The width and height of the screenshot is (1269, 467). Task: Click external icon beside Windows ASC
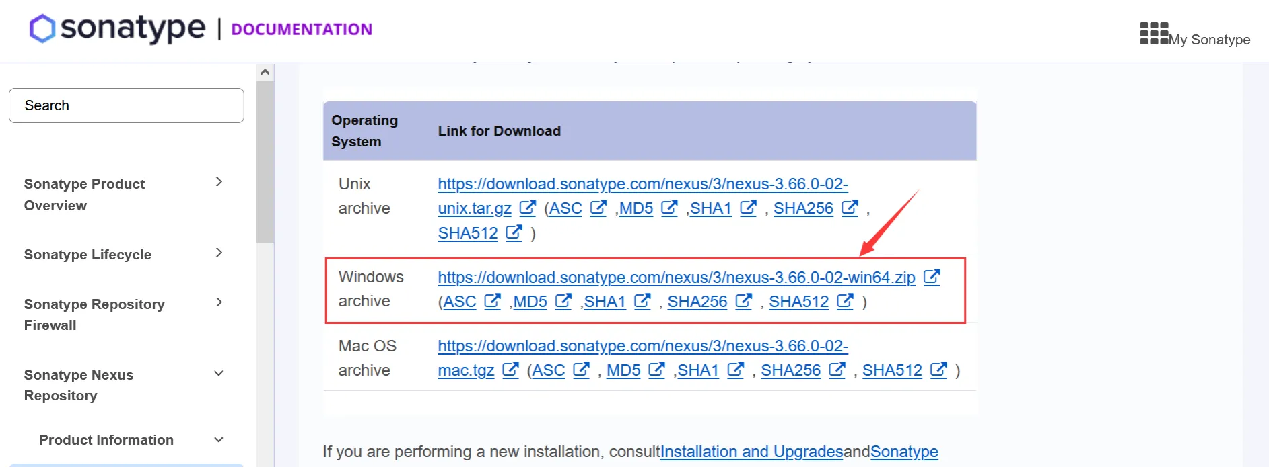(493, 302)
